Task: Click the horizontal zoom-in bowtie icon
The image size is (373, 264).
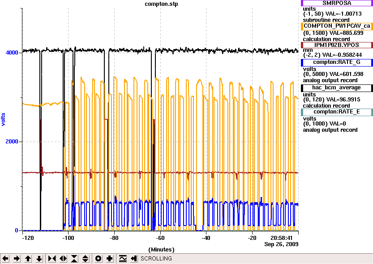Action: [52, 259]
